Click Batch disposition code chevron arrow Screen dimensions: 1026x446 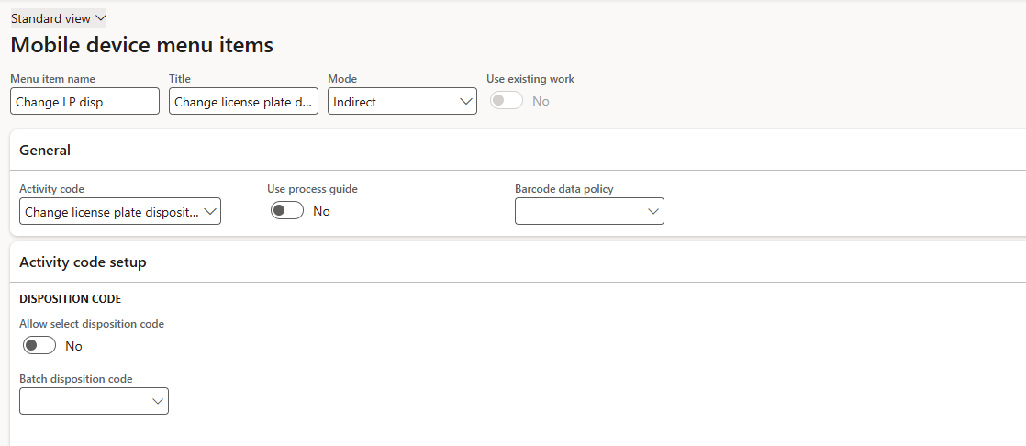(x=157, y=402)
